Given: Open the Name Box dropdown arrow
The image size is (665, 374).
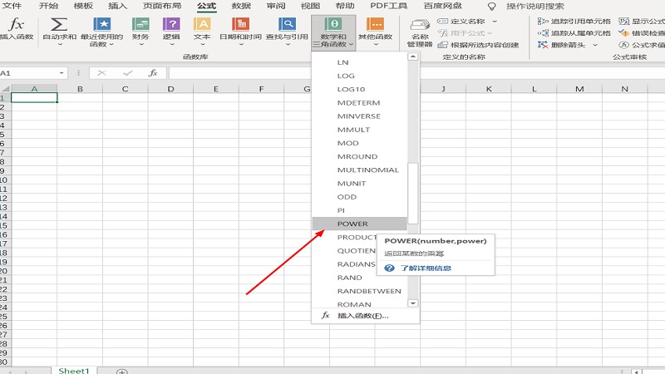Looking at the screenshot, I should click(x=62, y=73).
